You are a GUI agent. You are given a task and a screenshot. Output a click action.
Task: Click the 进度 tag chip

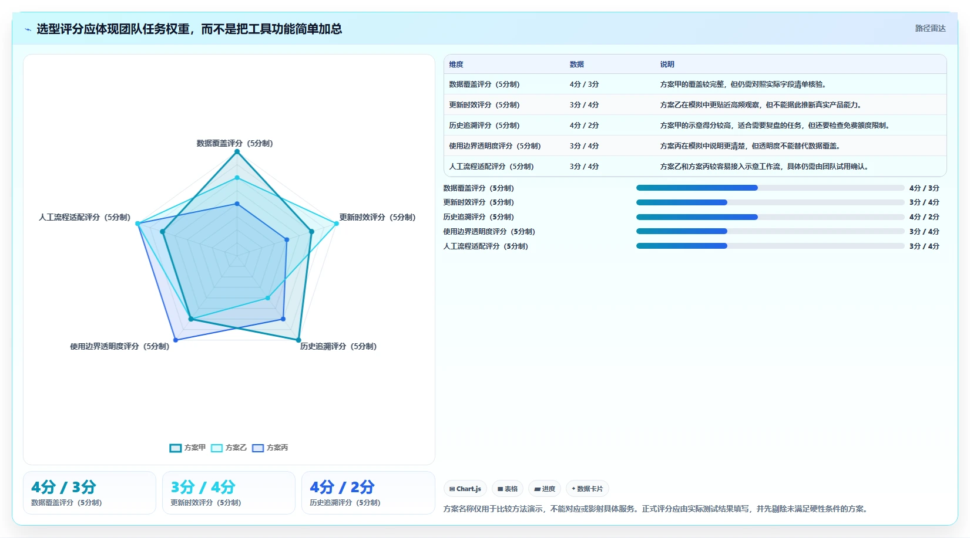coord(545,489)
